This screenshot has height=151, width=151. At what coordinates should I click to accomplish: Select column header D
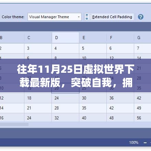[x=66, y=38]
